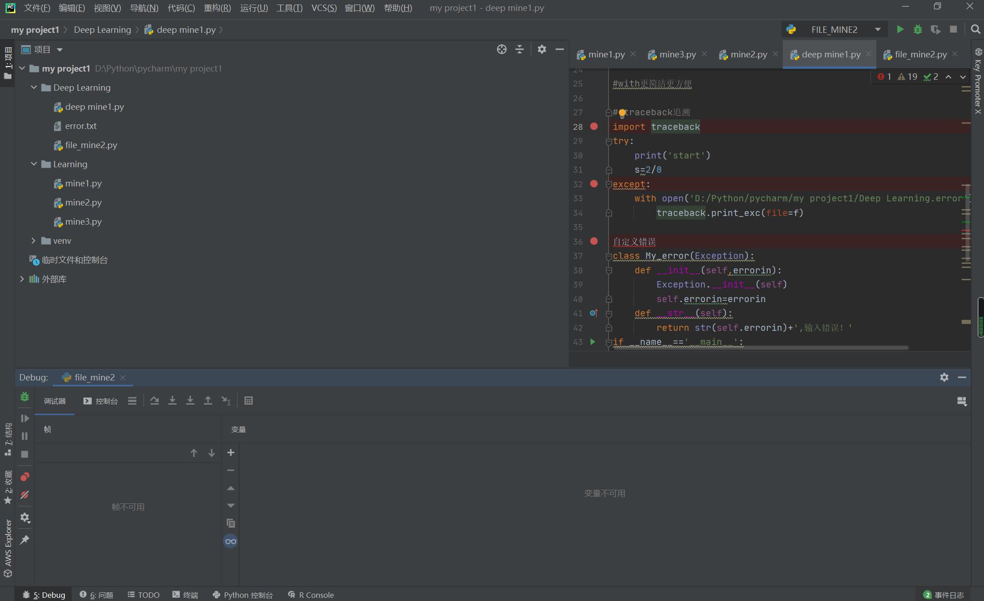View breakpoints double red dot icon
Image resolution: width=984 pixels, height=601 pixels.
click(x=25, y=477)
